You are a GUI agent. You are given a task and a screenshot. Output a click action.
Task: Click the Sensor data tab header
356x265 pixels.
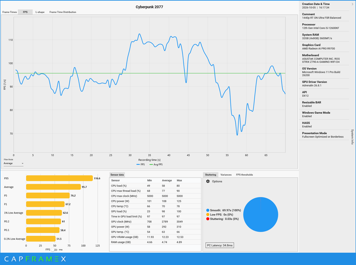point(117,175)
